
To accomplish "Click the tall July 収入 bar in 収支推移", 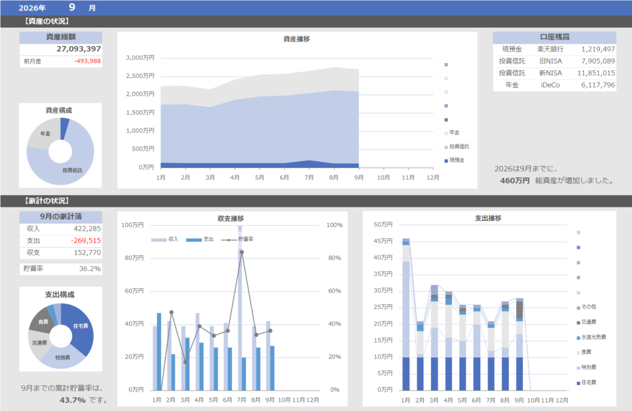I will click(x=240, y=308).
